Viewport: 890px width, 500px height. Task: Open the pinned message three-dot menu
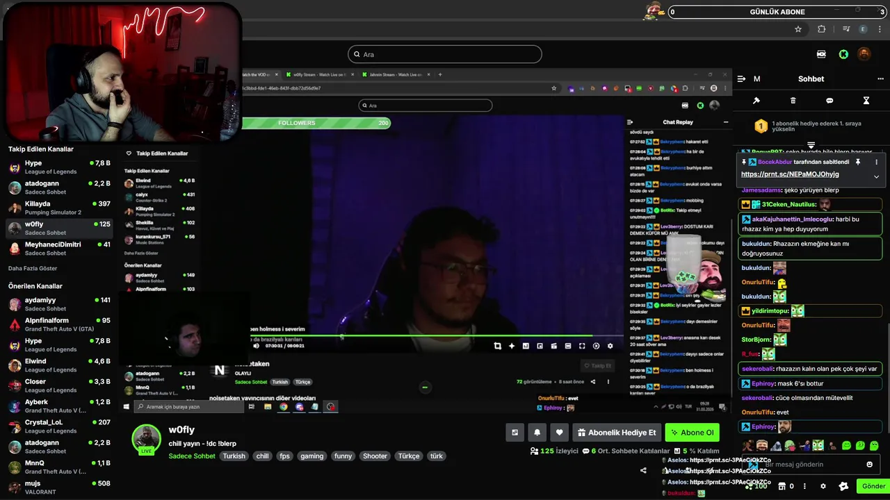[876, 162]
